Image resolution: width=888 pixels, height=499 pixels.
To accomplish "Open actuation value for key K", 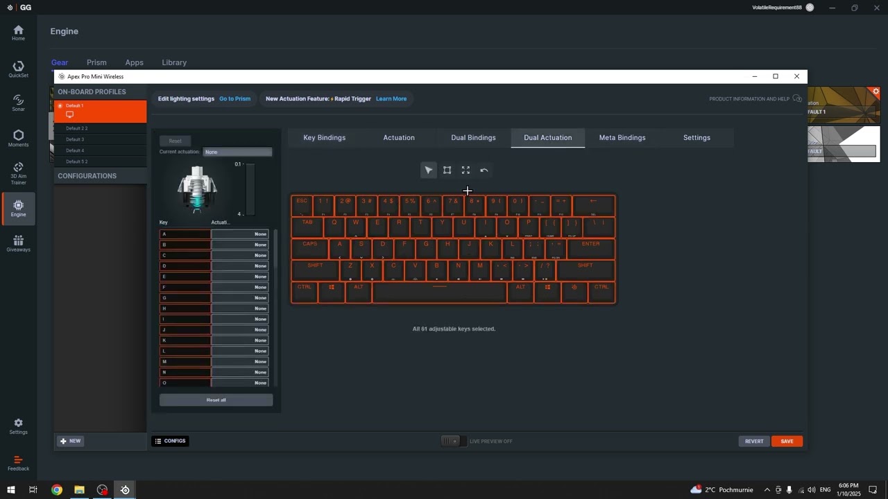I will pos(240,340).
